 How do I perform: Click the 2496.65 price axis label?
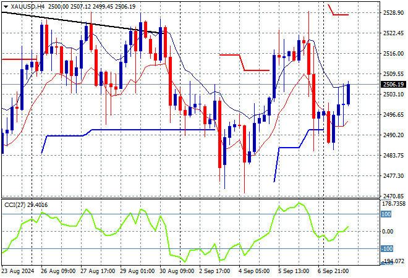[393, 114]
